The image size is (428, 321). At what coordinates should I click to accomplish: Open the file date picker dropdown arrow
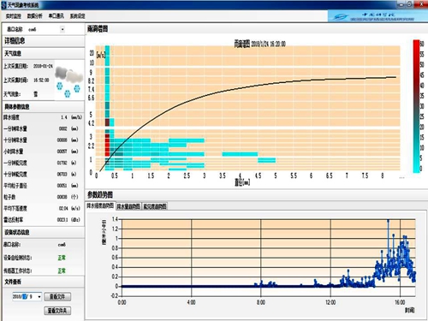pyautogui.click(x=39, y=297)
